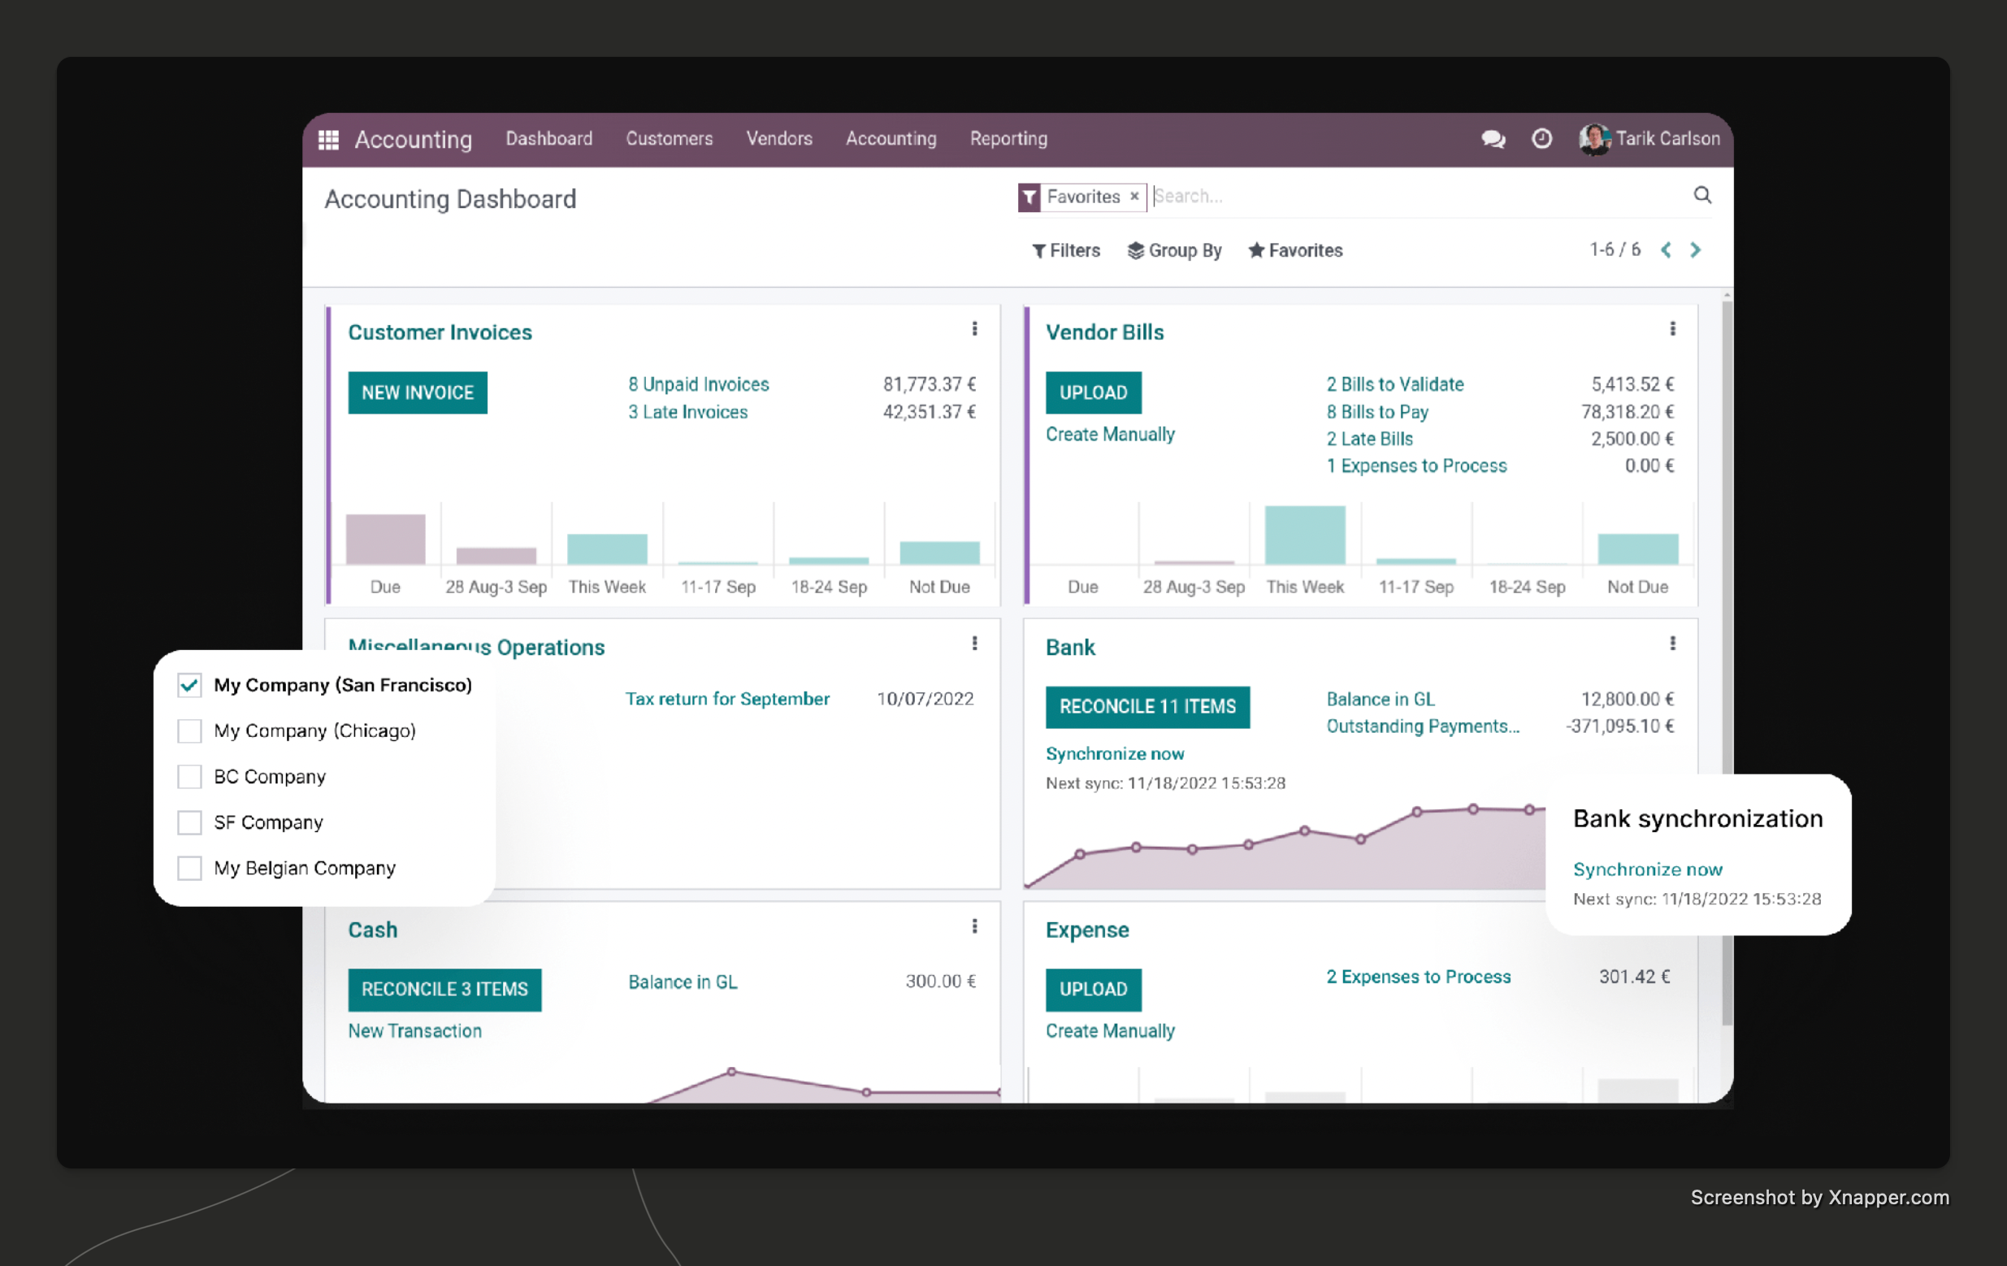Uncheck My Company (San Francisco)
The width and height of the screenshot is (2007, 1266).
point(189,684)
